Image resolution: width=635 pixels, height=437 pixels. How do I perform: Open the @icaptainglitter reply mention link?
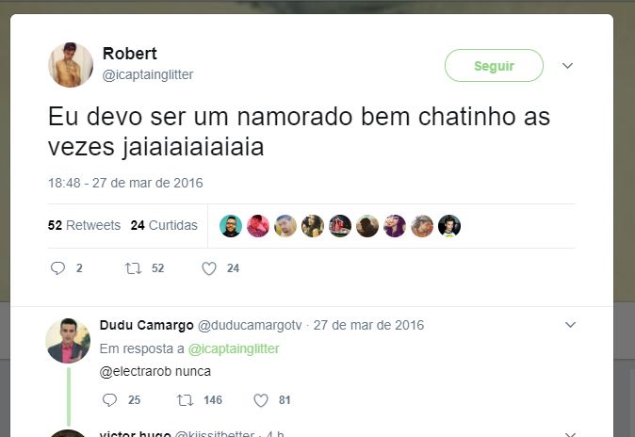[234, 348]
